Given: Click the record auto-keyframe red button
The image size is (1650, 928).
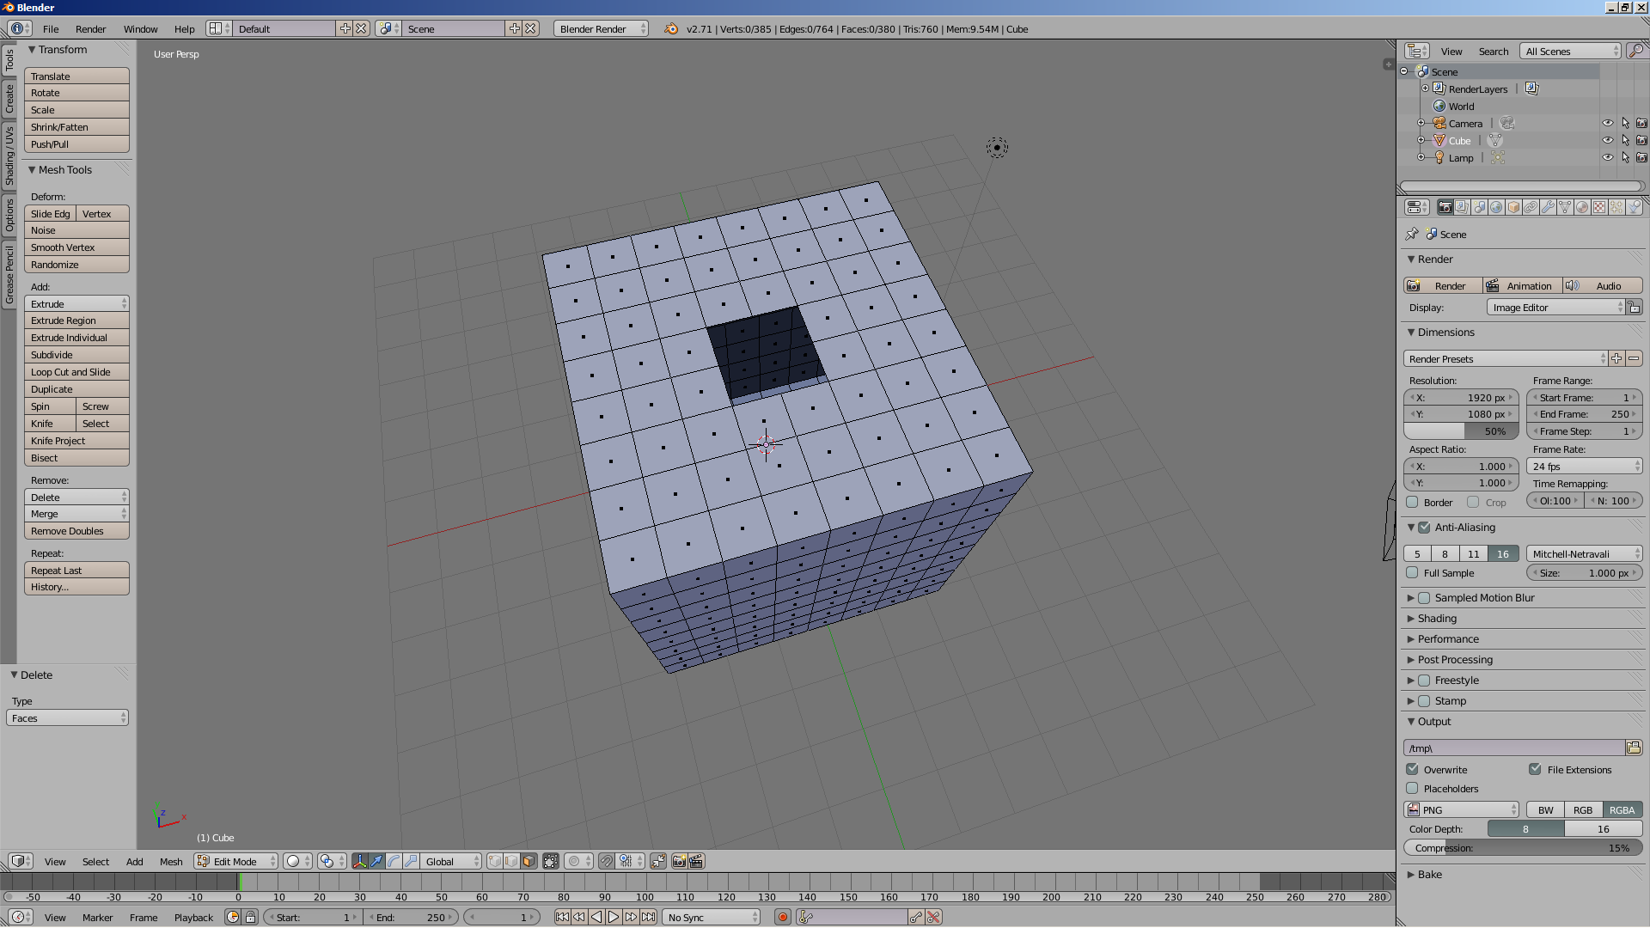Looking at the screenshot, I should 782,918.
